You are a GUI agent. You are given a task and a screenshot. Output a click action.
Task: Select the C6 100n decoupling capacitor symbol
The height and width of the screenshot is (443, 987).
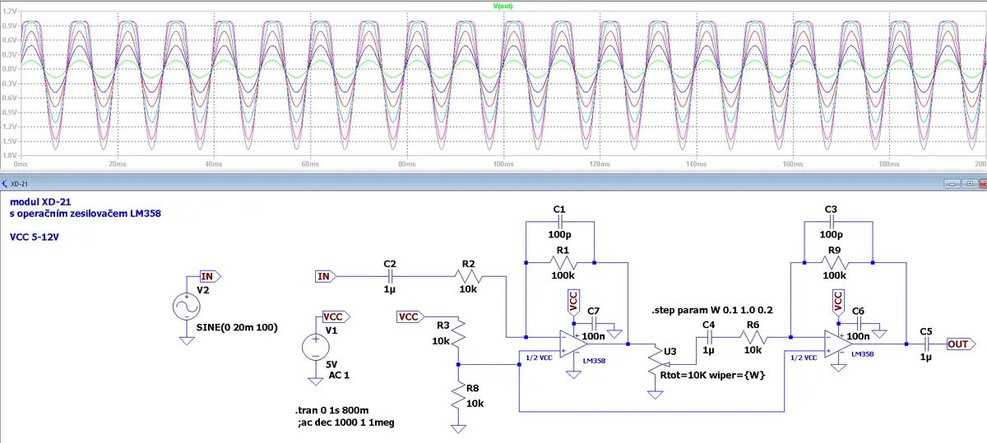tap(858, 323)
